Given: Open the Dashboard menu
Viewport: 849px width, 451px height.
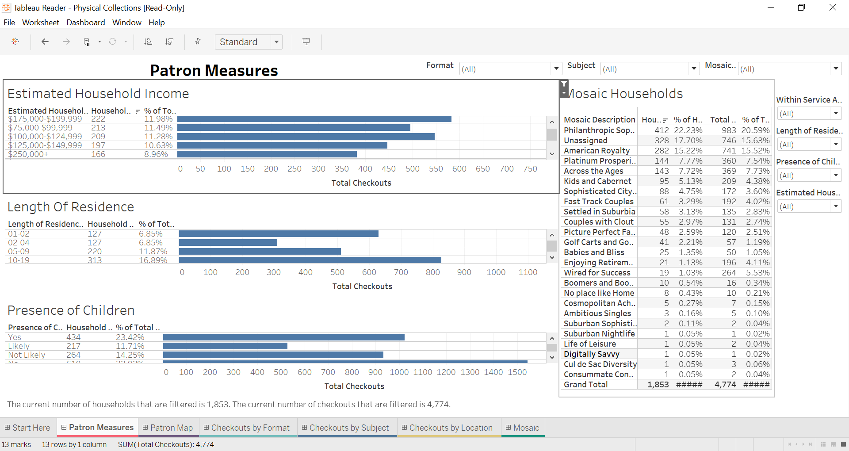Looking at the screenshot, I should point(86,23).
